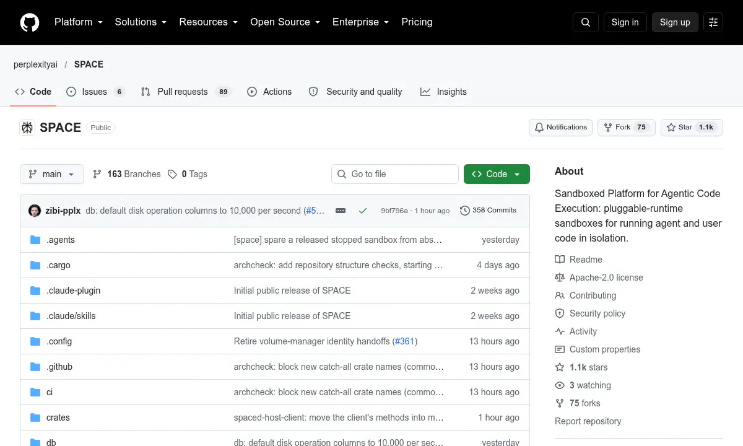This screenshot has height=446, width=743.
Task: Open zibi-pplx author profile link
Action: [x=63, y=211]
